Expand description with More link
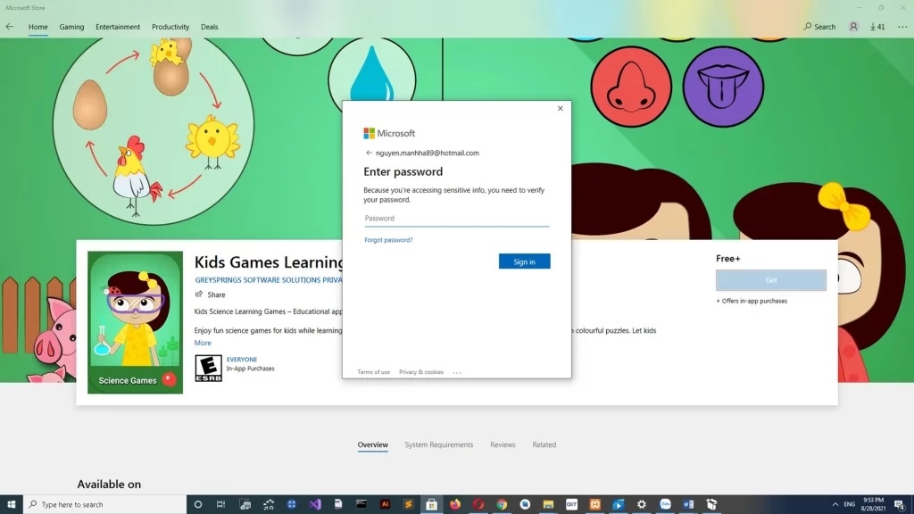Screen dimensions: 914x514 203,343
